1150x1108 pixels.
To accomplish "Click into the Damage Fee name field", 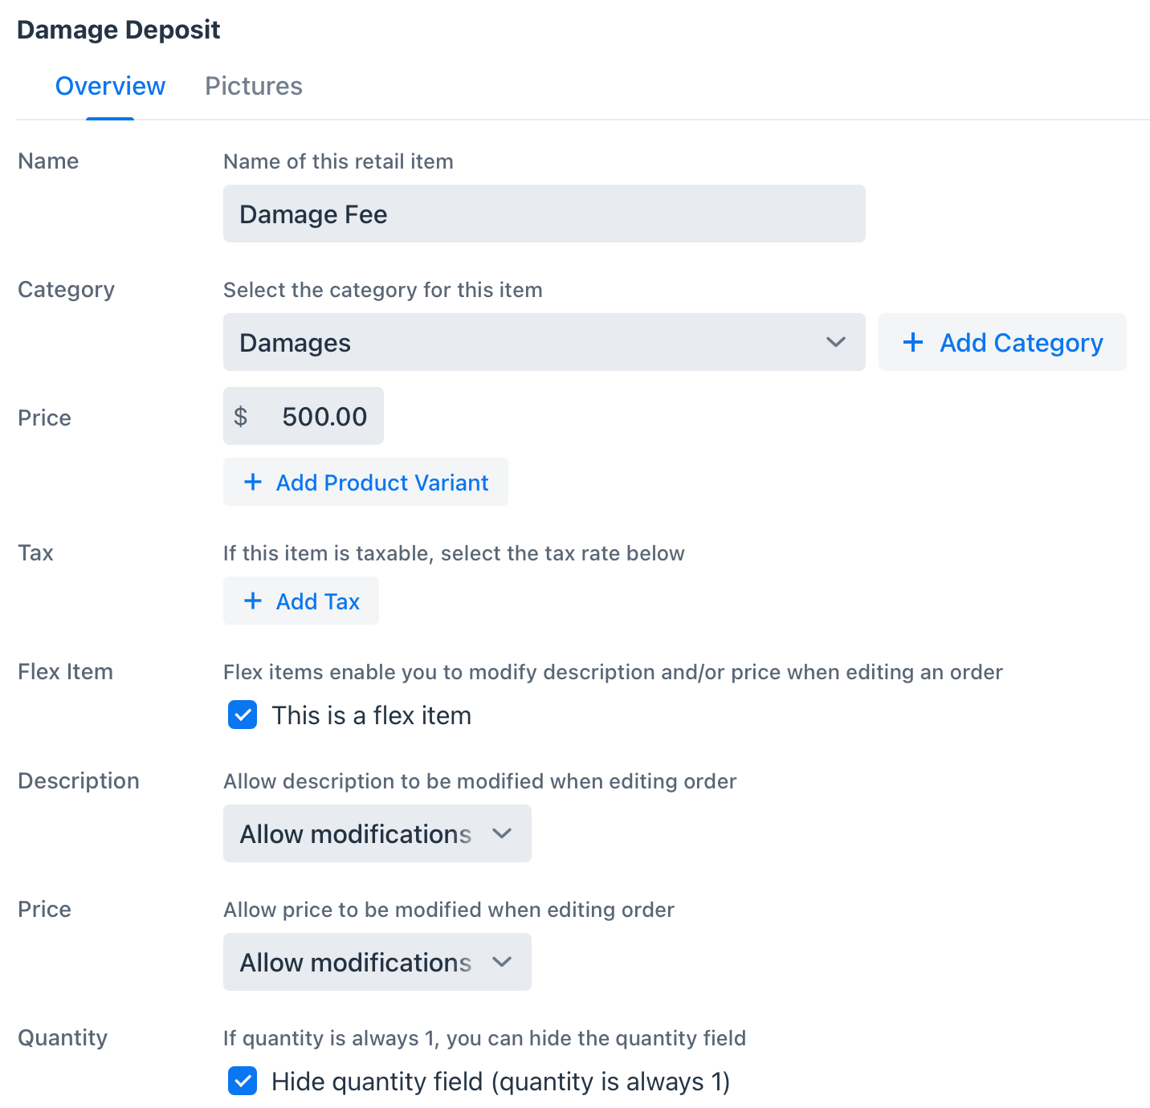I will pyautogui.click(x=544, y=214).
